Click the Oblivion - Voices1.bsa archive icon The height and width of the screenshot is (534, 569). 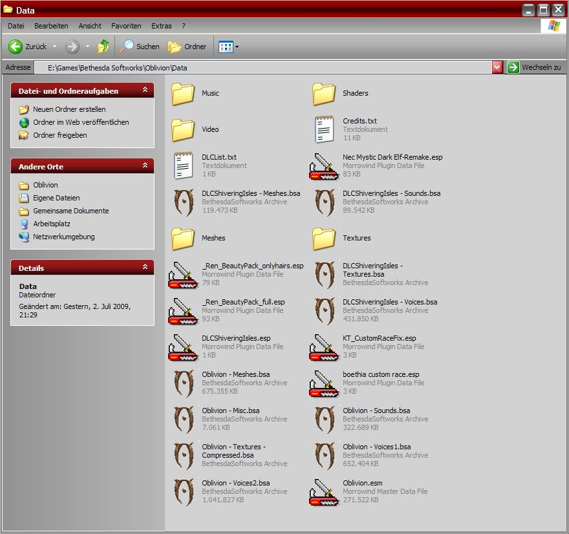(x=325, y=456)
